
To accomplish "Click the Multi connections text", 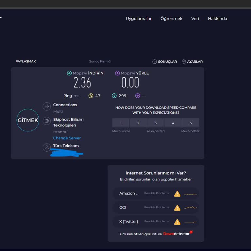I will [x=58, y=111].
